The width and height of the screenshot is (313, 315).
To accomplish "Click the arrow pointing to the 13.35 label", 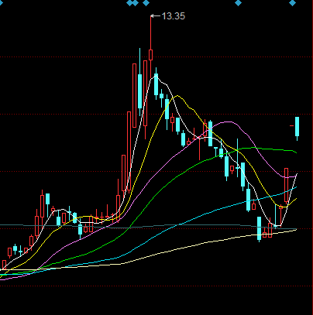I will click(155, 16).
